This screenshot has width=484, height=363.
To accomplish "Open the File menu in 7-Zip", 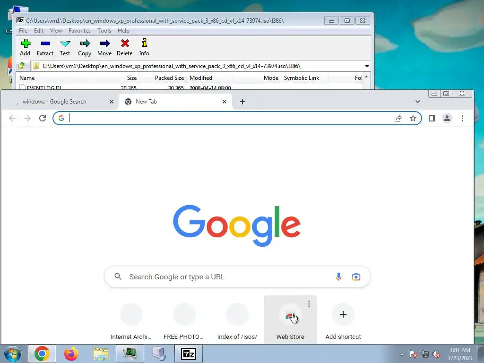I will [23, 31].
